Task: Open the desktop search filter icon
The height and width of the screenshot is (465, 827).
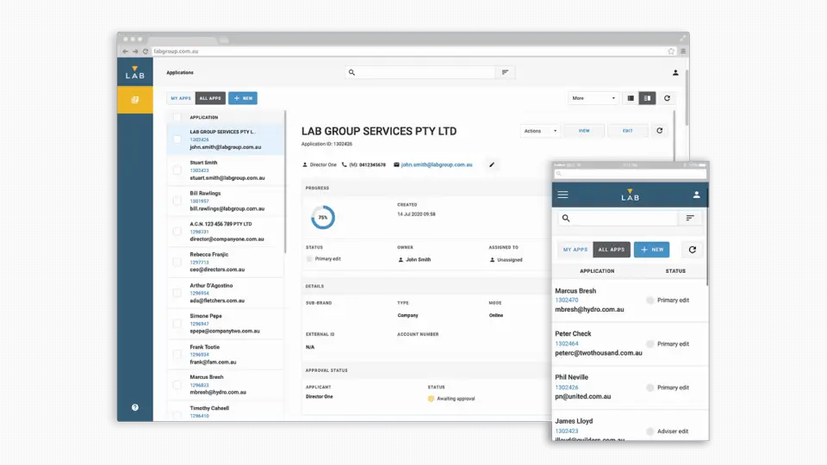Action: [x=505, y=72]
